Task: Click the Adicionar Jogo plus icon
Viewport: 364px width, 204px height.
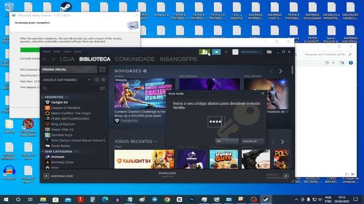Action: pos(46,176)
